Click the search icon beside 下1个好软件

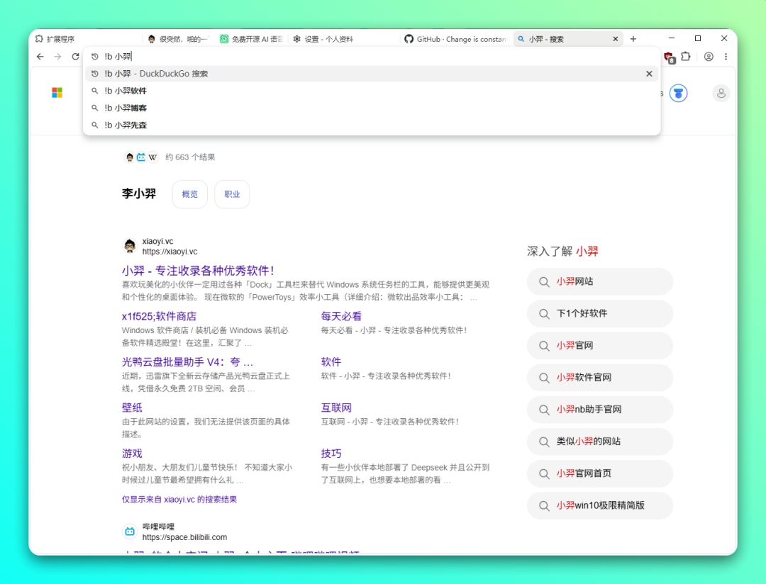point(544,313)
